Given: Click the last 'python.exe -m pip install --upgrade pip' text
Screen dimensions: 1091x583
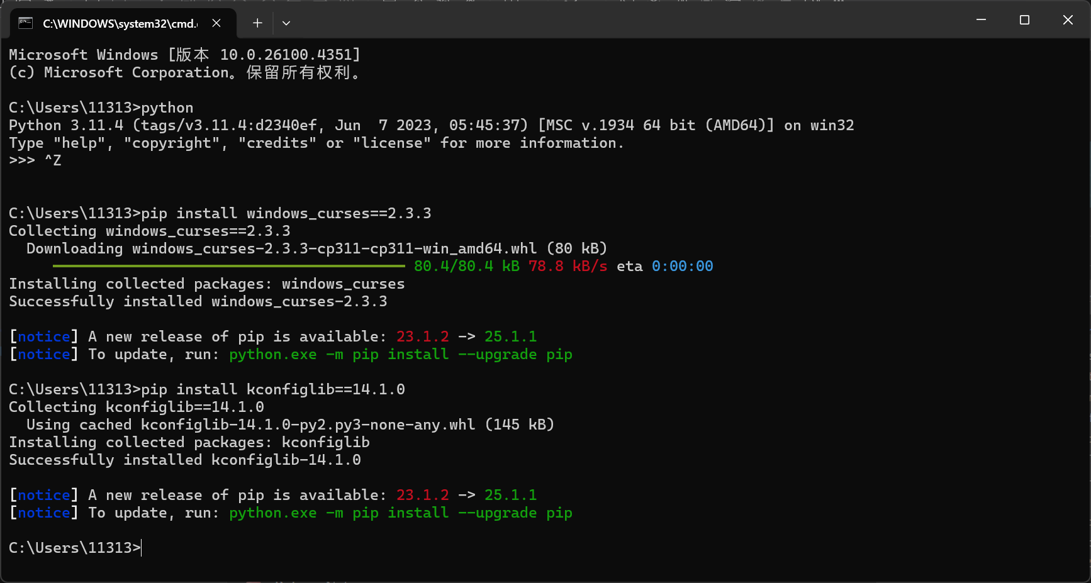Looking at the screenshot, I should pos(401,513).
